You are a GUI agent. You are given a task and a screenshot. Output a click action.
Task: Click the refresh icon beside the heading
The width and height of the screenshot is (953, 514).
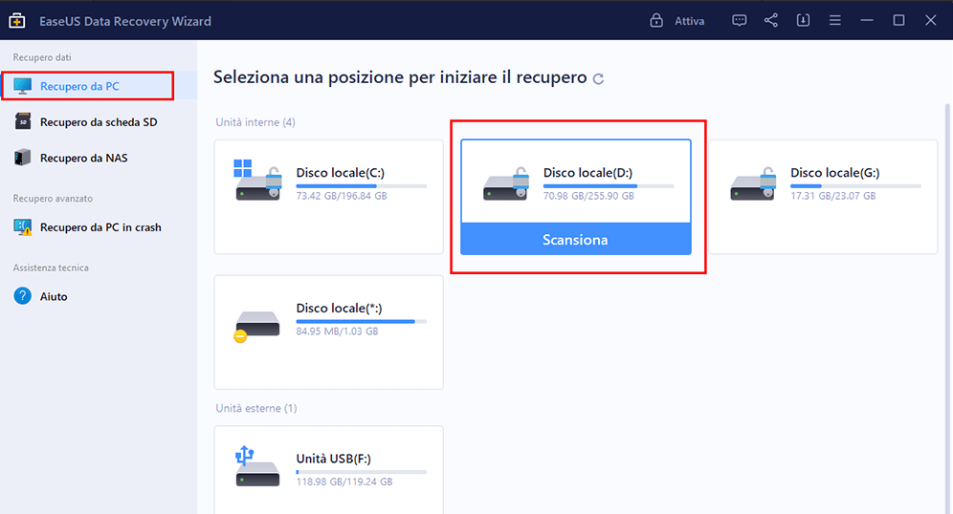coord(599,79)
